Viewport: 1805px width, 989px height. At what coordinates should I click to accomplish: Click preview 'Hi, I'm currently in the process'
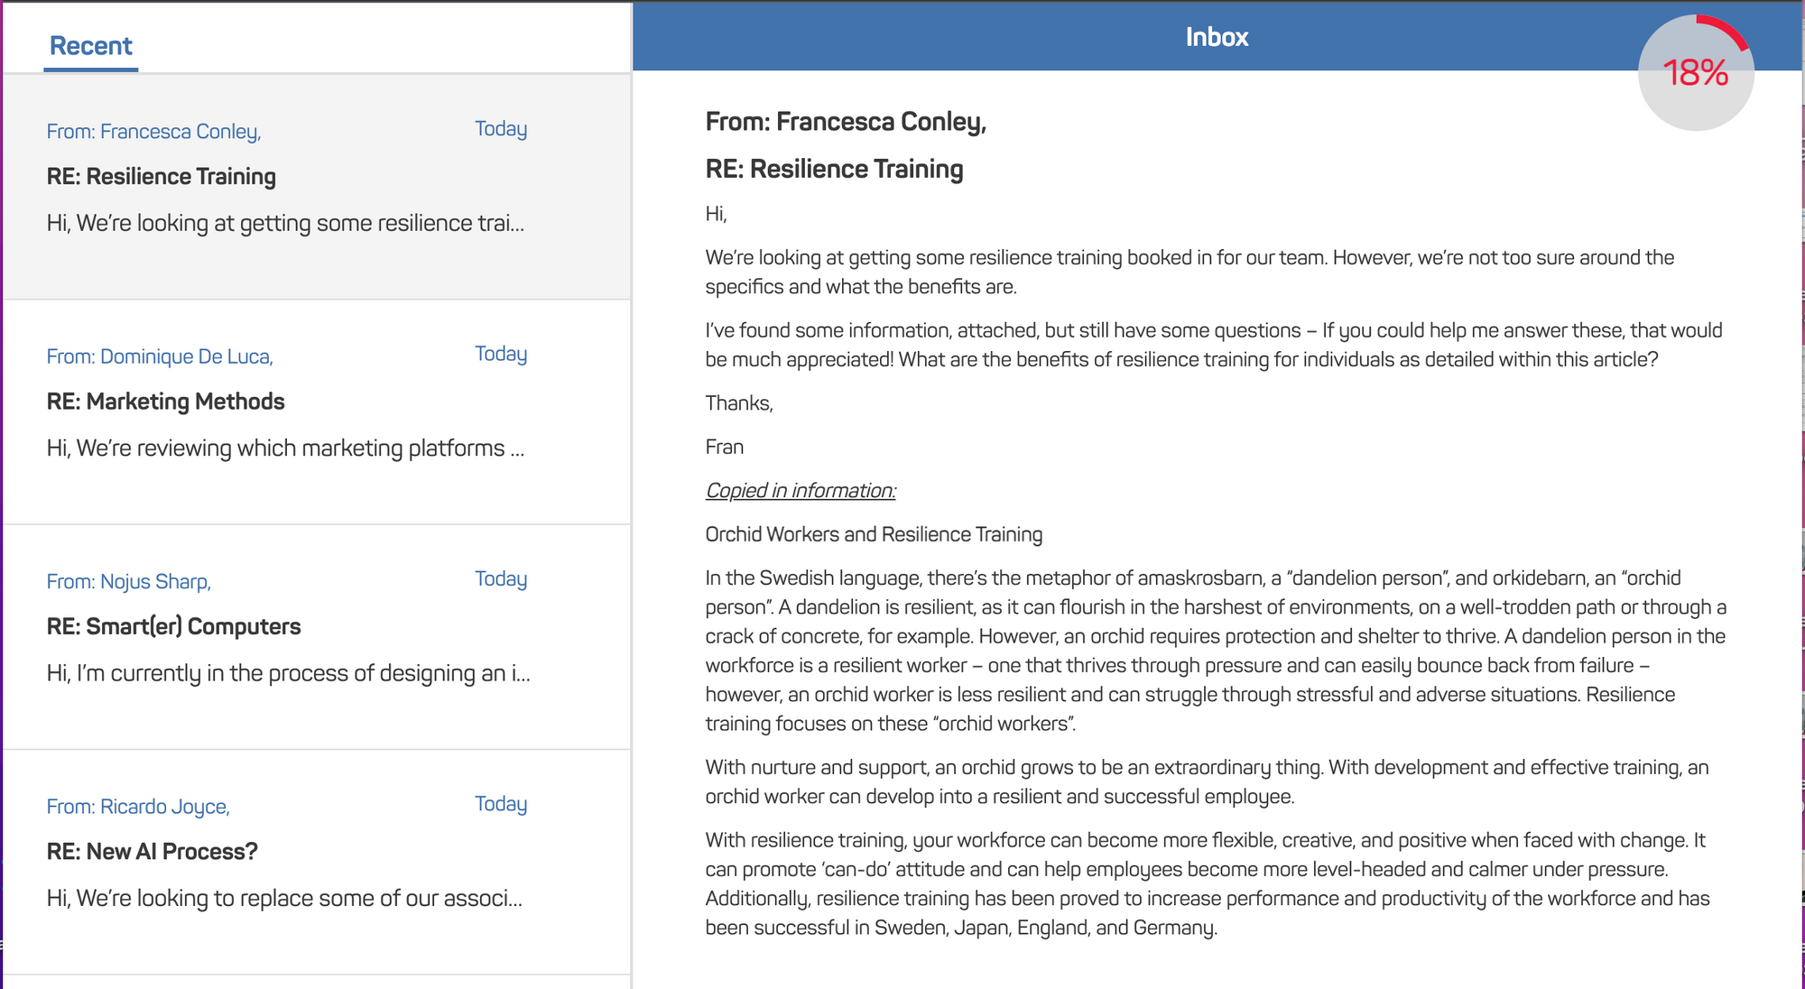tap(288, 673)
